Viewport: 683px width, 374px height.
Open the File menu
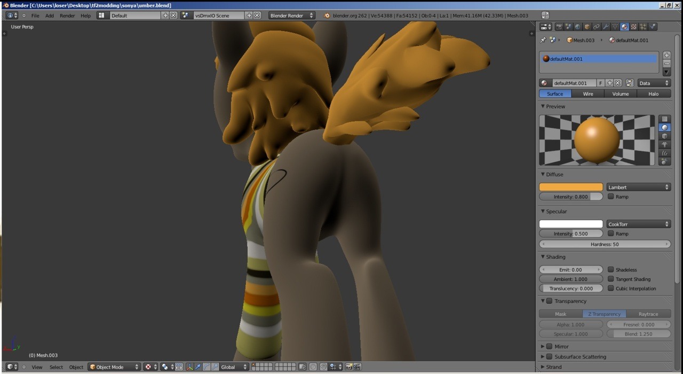(x=35, y=15)
